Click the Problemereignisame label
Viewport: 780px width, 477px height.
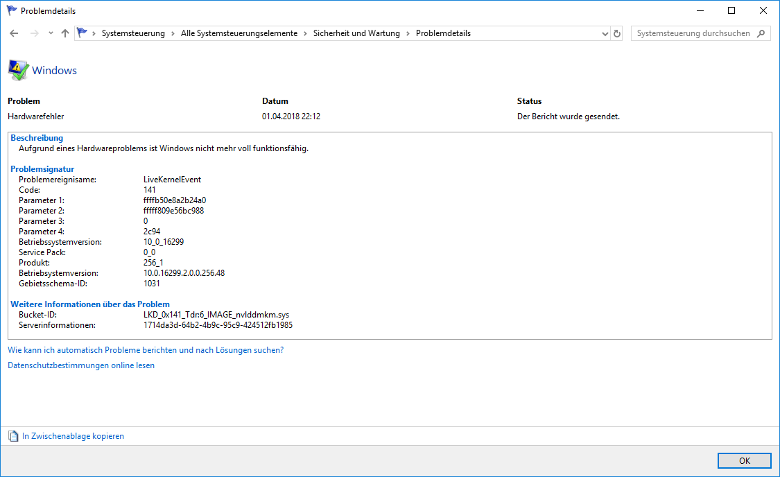[x=58, y=180]
